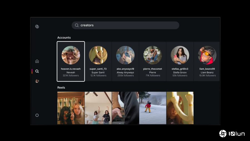Click the Accounts section heading

pos(64,38)
